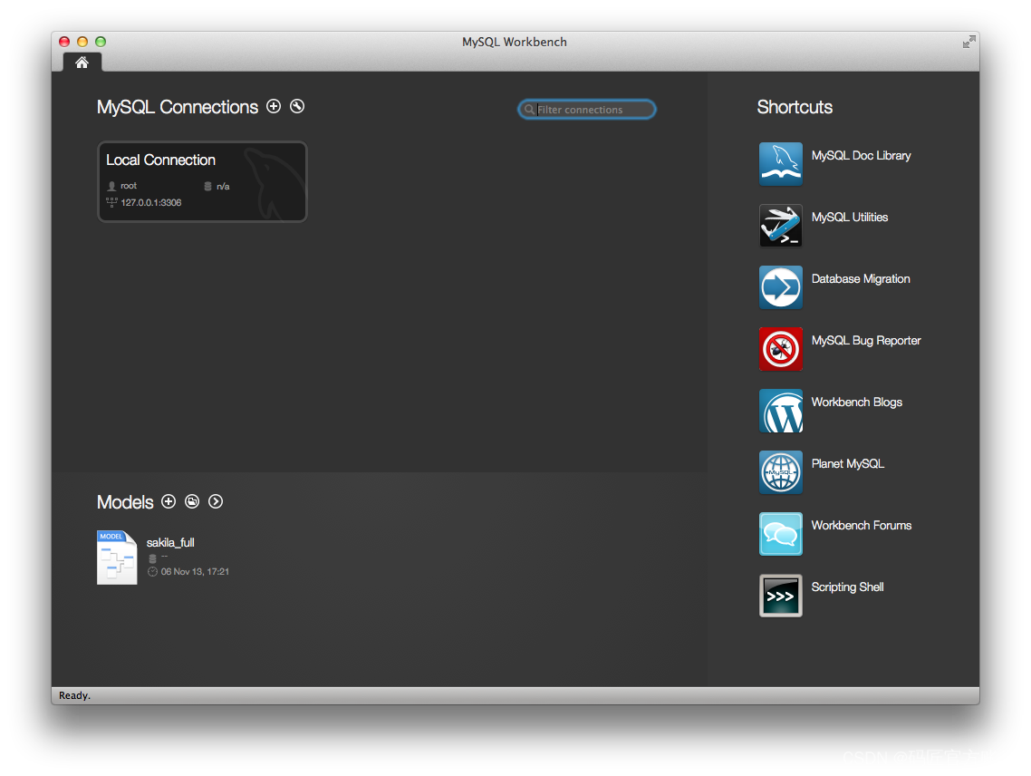The height and width of the screenshot is (776, 1031).
Task: Open the MySQL Doc Library icon
Action: 780,164
